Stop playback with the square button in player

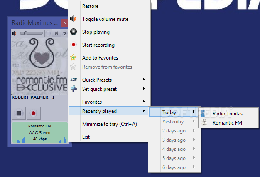[x=19, y=113]
